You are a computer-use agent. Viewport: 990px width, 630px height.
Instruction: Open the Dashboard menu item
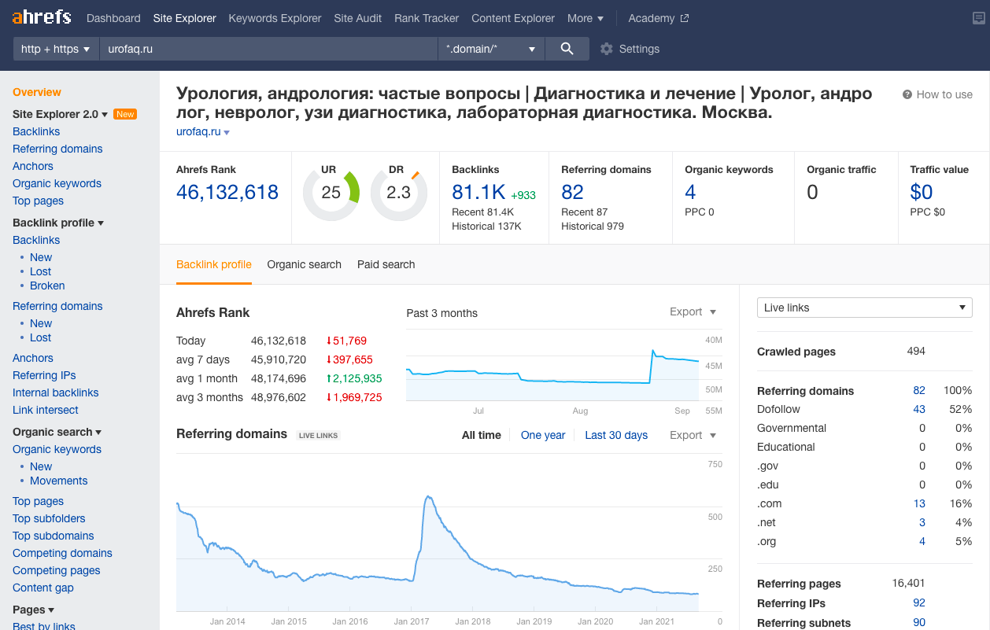point(113,18)
